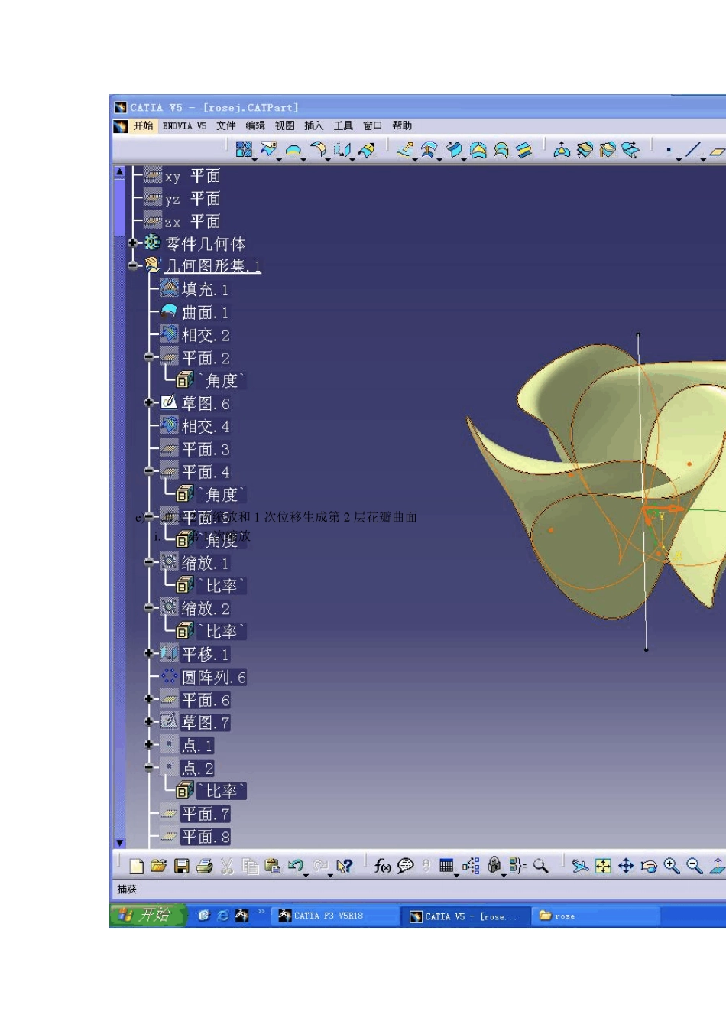Select the Point creation tool icon

click(x=669, y=151)
